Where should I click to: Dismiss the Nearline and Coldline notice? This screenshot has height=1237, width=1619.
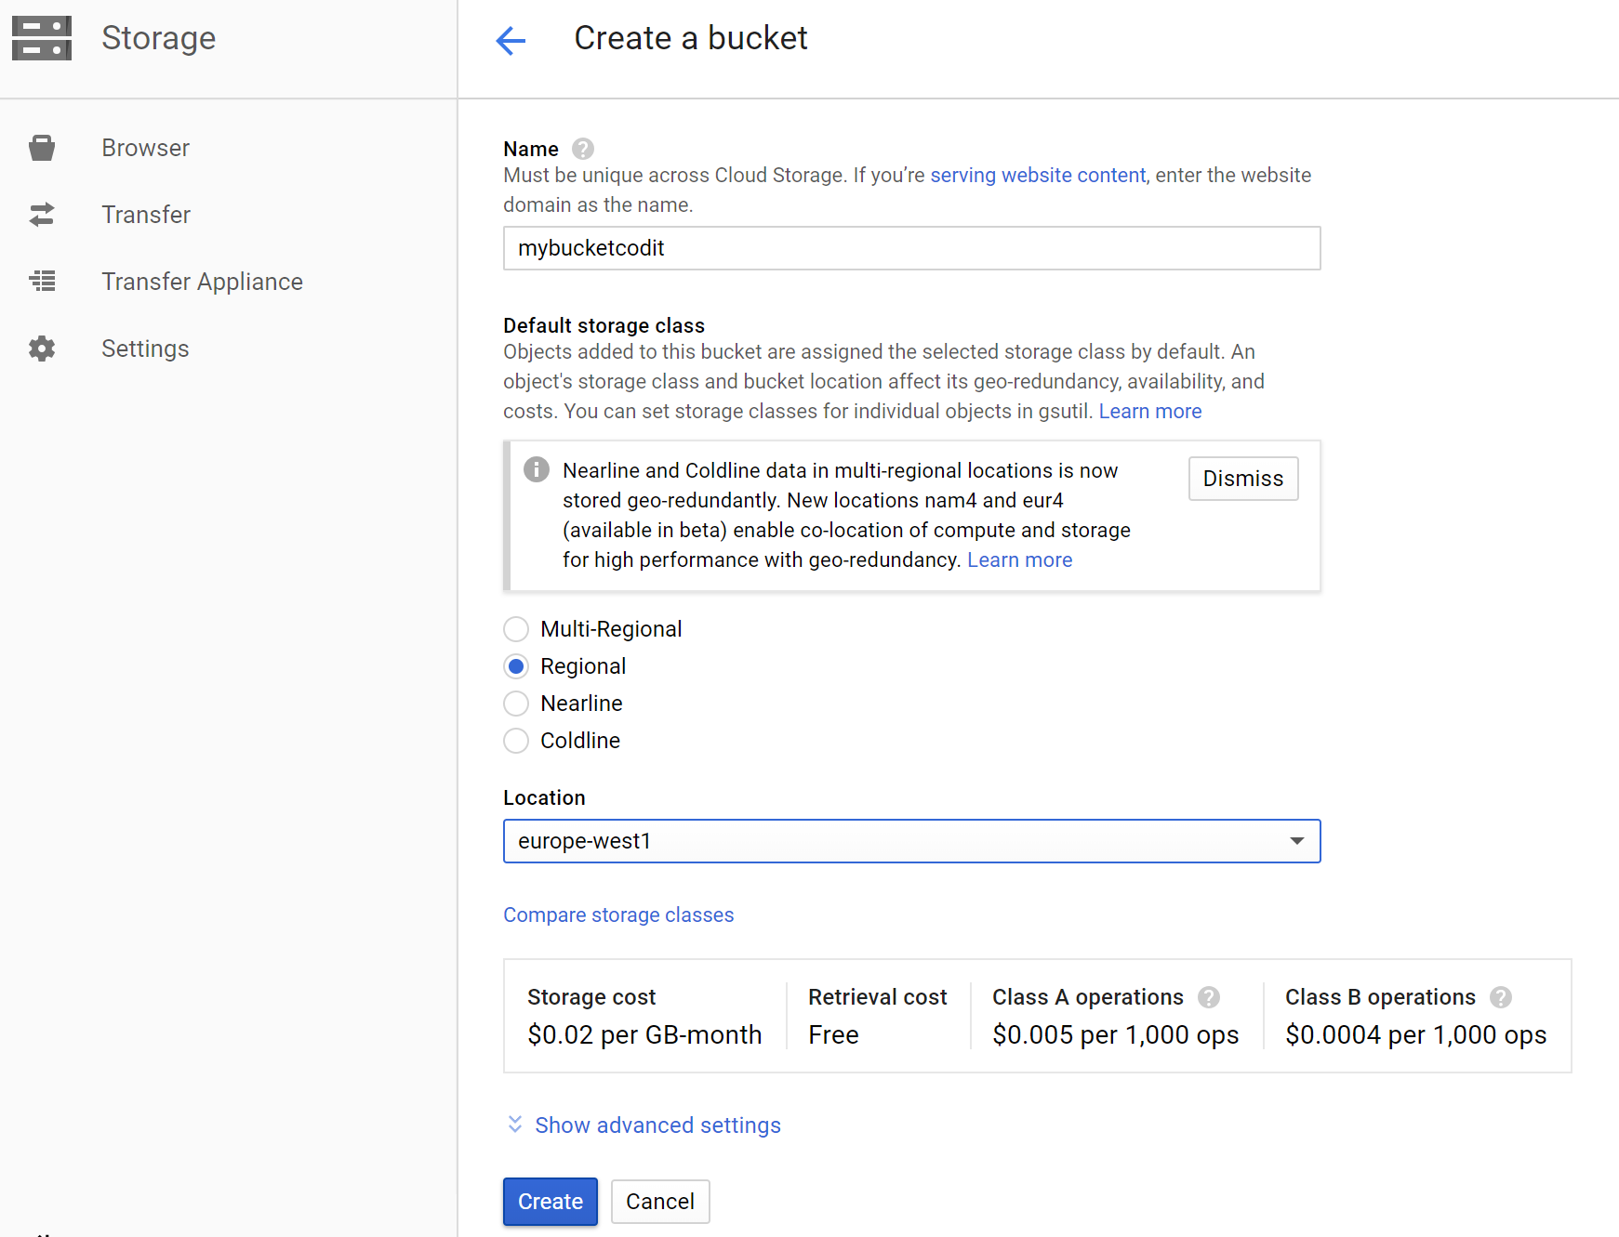pos(1242,479)
